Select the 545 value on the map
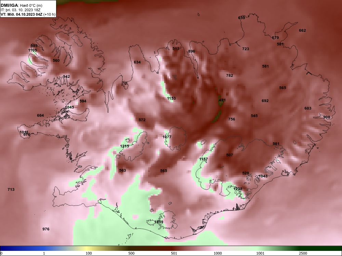The width and height of the screenshot is (342, 256). 254,116
